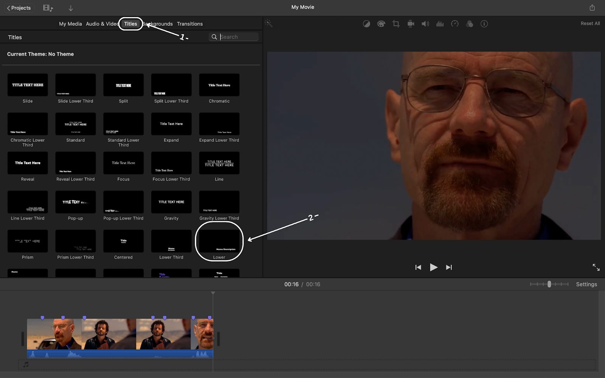Switch to the Audio & Video tab
Screen dimensions: 605x378
(102, 24)
